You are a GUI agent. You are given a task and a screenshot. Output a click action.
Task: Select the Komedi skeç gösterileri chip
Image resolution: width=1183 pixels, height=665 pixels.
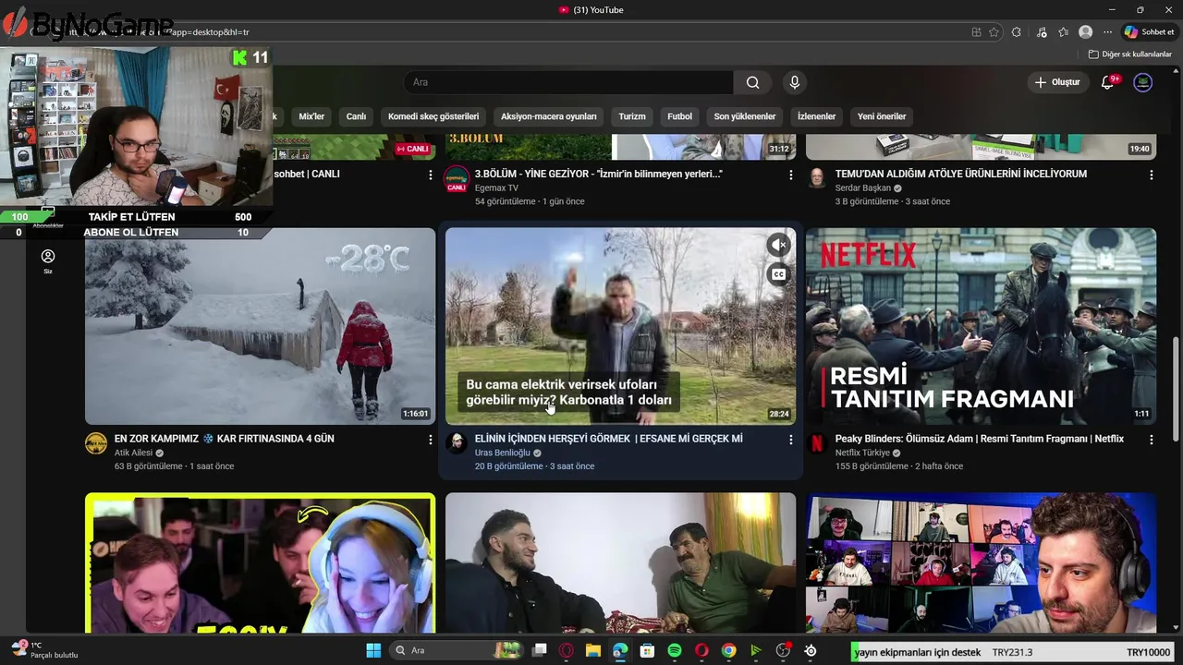pyautogui.click(x=433, y=116)
